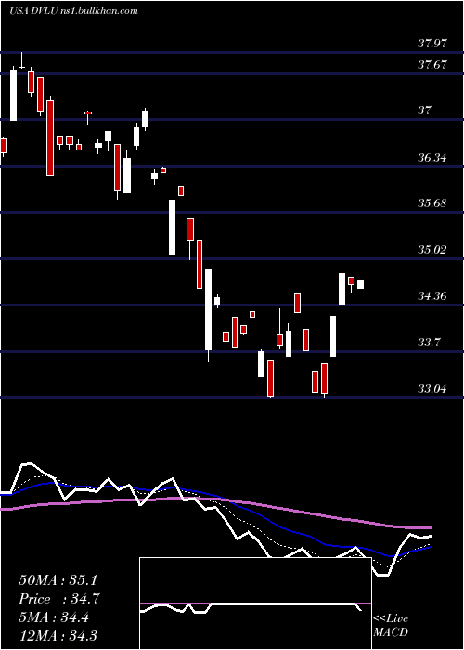Click the 37.97 price level label
Viewport: 464px width, 650px height.
coord(432,44)
